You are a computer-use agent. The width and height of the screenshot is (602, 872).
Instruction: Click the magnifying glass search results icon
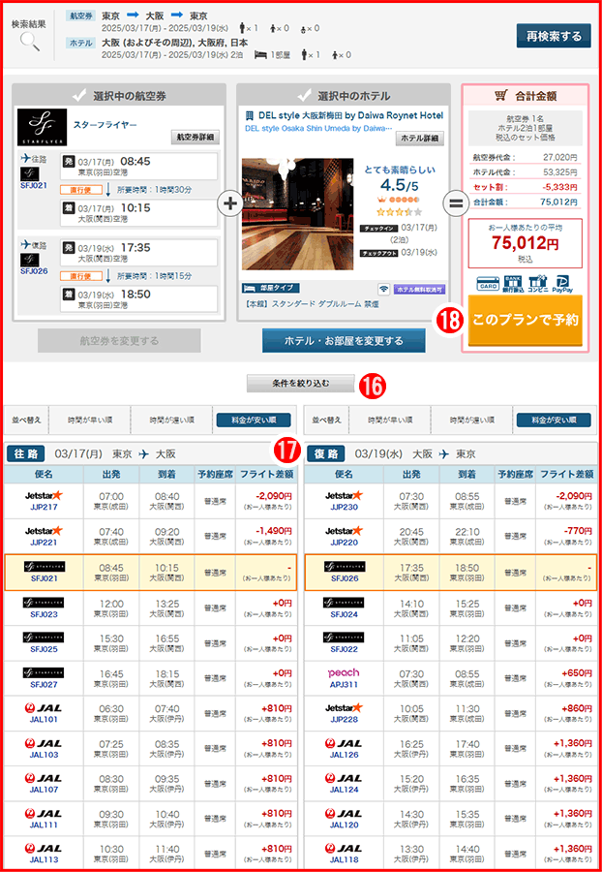(30, 41)
